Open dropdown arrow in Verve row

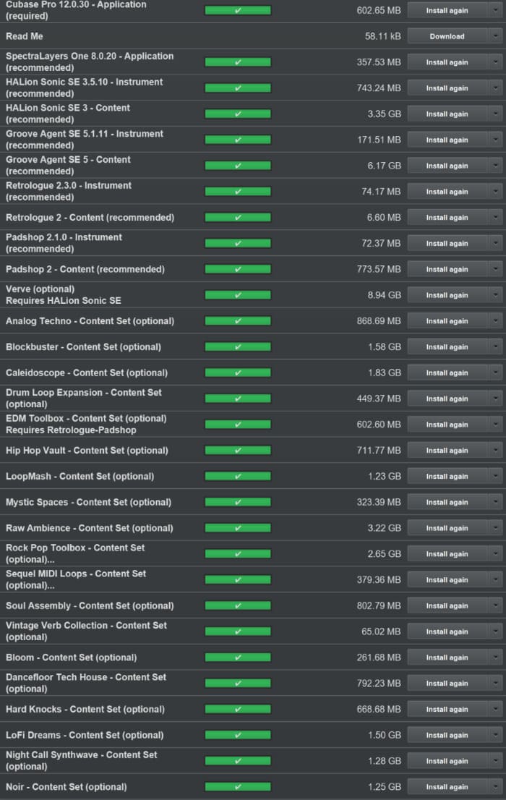coord(495,295)
